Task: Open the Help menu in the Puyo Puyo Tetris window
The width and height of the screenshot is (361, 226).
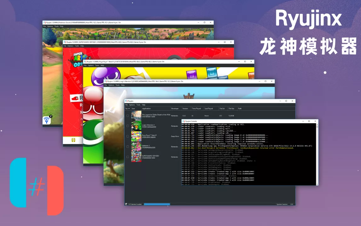Action: coord(102,66)
